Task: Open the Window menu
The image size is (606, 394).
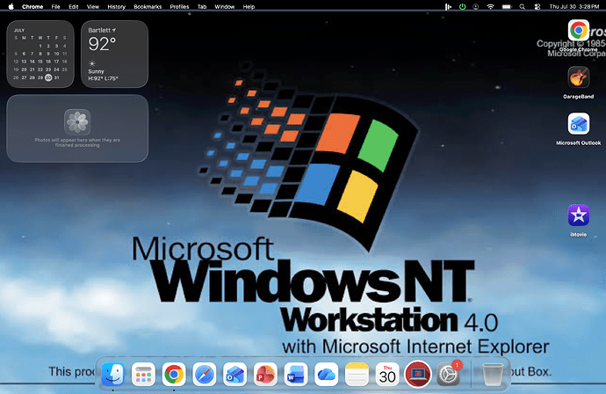Action: [x=225, y=6]
